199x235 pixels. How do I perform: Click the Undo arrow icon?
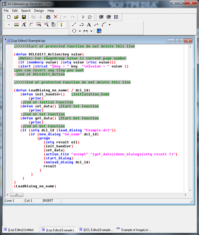click(x=65, y=17)
